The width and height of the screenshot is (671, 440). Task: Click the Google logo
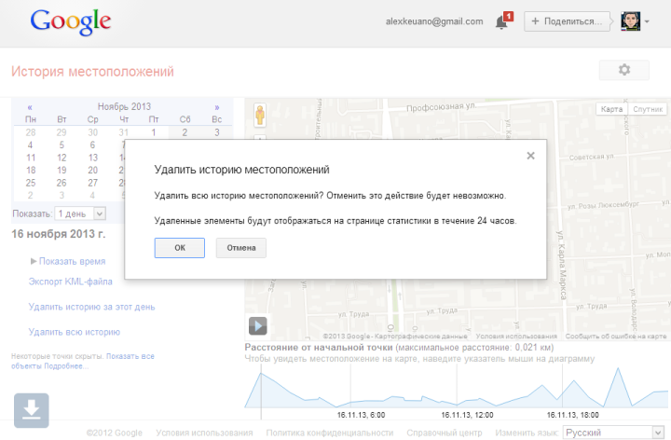tap(70, 22)
